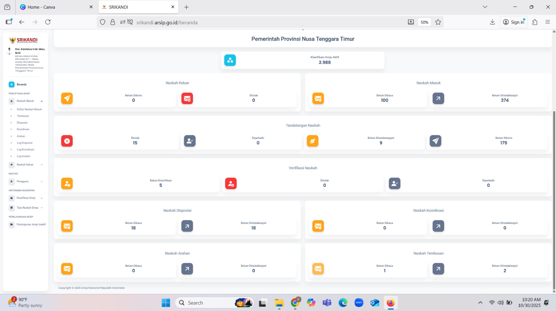The width and height of the screenshot is (556, 311).
Task: Click the orange Belum Dikirim paper plane icon
Action: point(67,99)
